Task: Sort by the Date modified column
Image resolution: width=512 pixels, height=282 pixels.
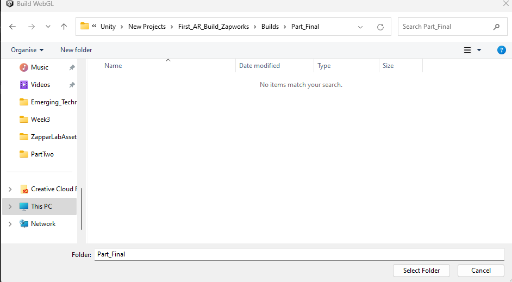Action: click(259, 66)
